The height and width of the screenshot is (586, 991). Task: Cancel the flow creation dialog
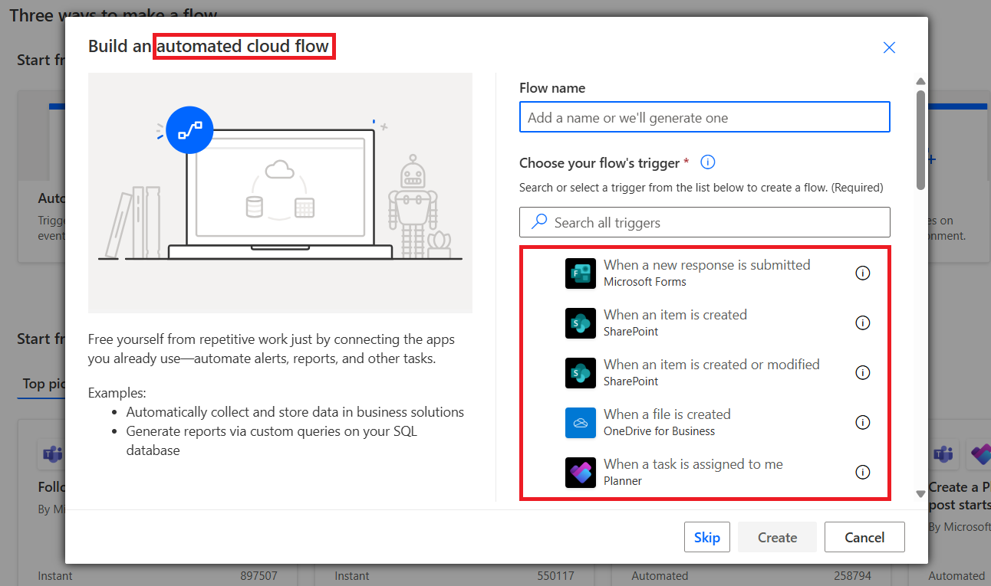tap(864, 536)
